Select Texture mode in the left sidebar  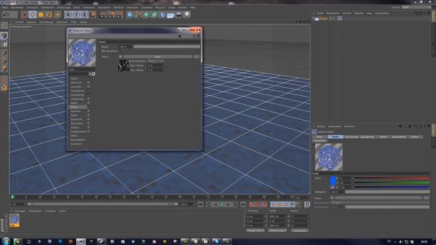[4, 44]
